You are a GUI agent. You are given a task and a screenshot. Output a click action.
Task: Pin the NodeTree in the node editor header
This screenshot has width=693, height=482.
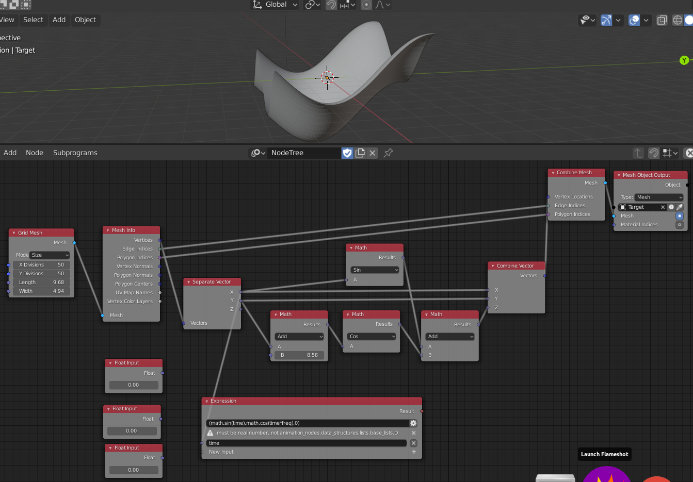point(388,153)
